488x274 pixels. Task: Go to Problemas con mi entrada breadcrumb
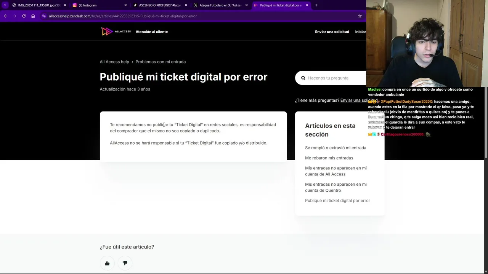[161, 62]
